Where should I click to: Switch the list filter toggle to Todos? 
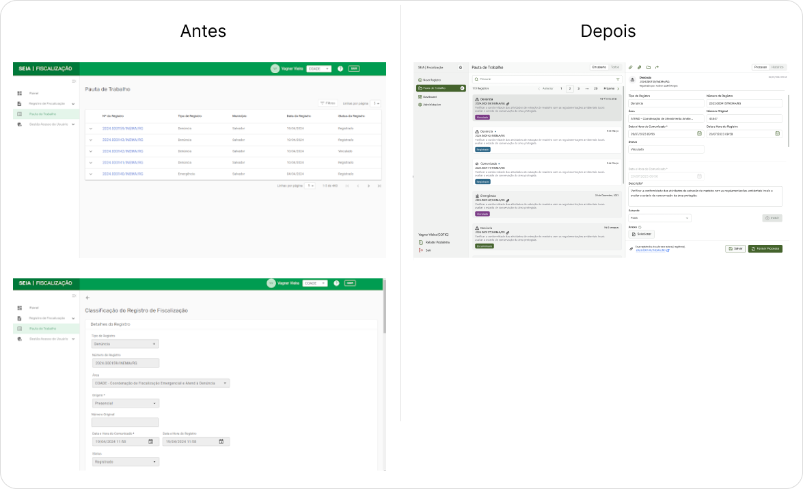point(615,68)
